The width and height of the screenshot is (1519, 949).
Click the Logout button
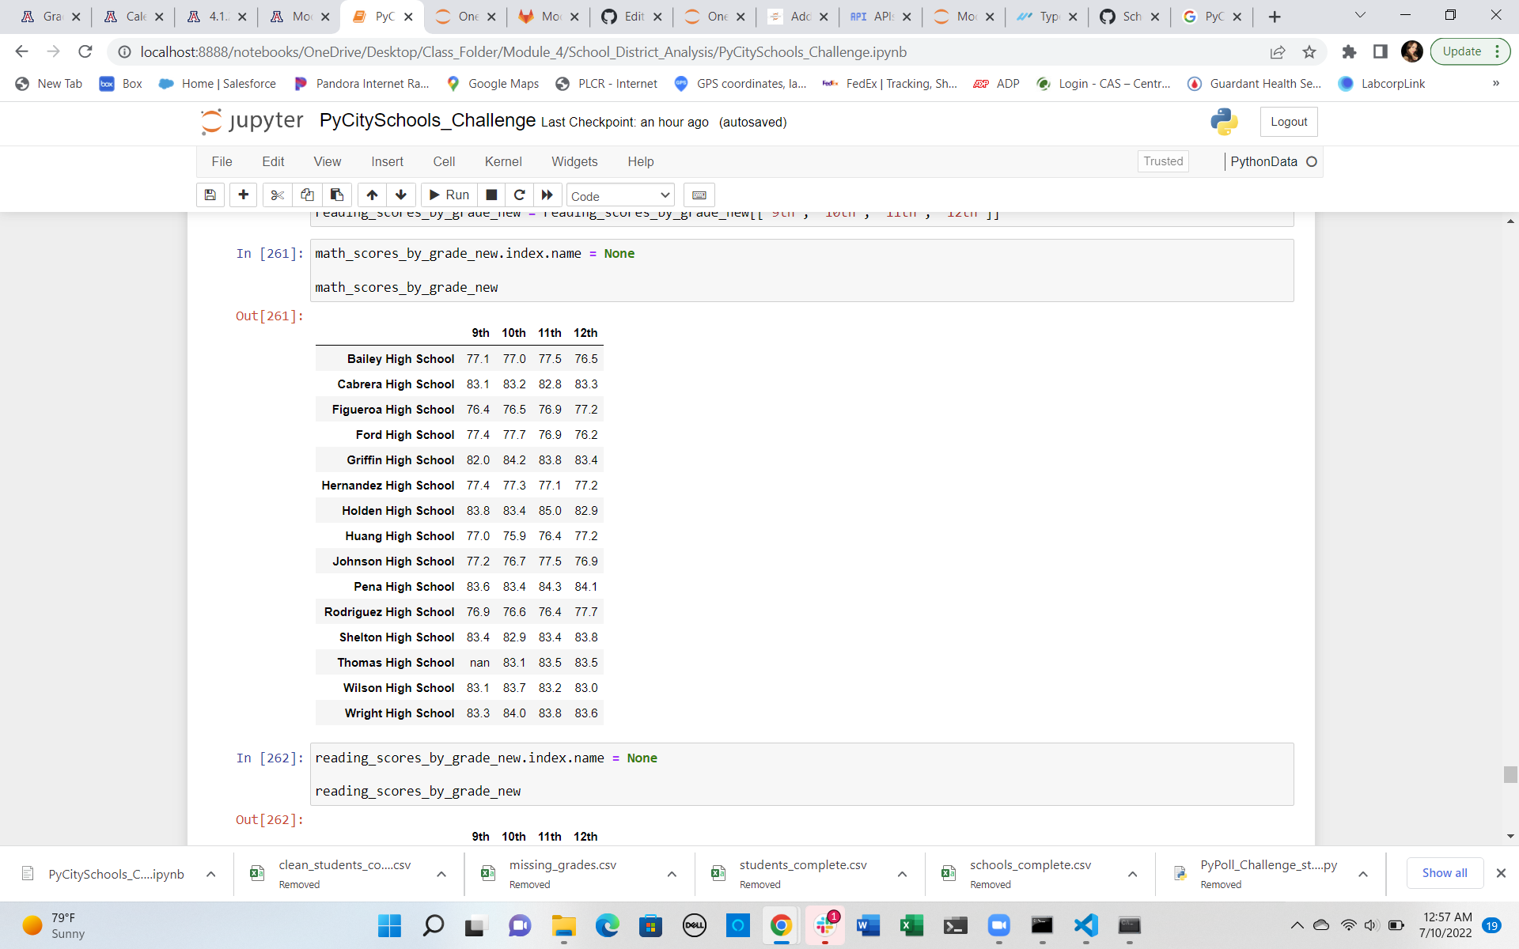coord(1288,121)
